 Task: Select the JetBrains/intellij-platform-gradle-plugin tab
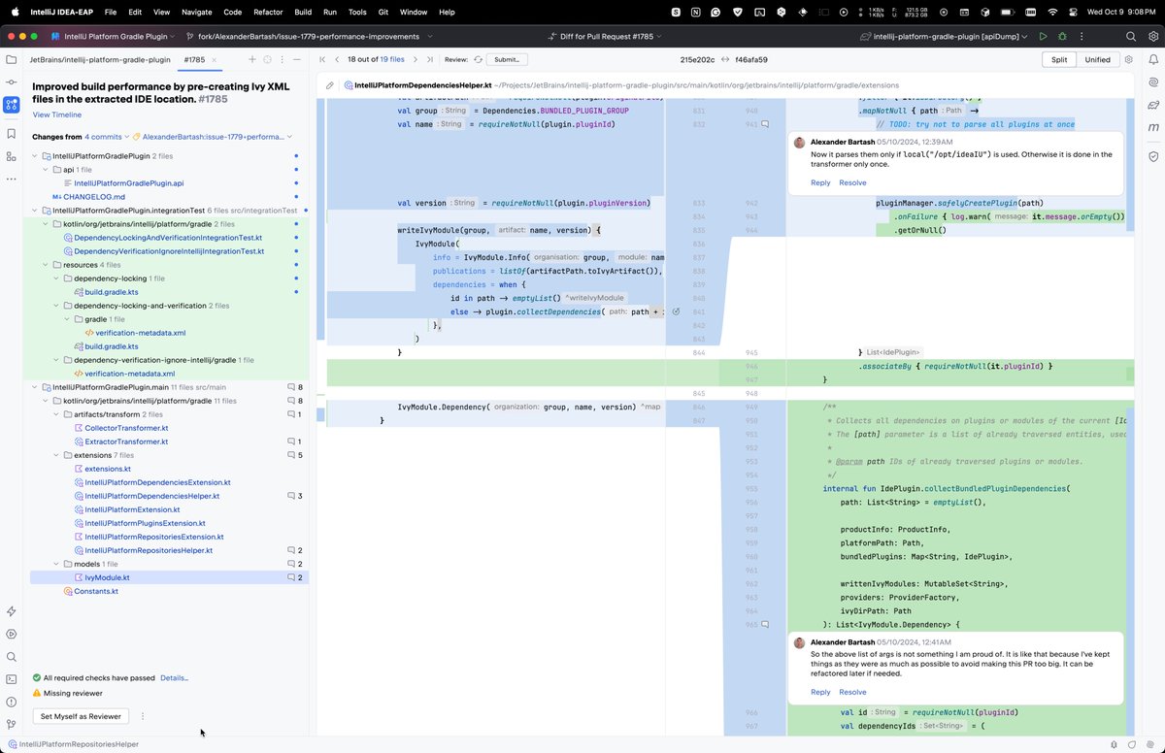pos(100,59)
